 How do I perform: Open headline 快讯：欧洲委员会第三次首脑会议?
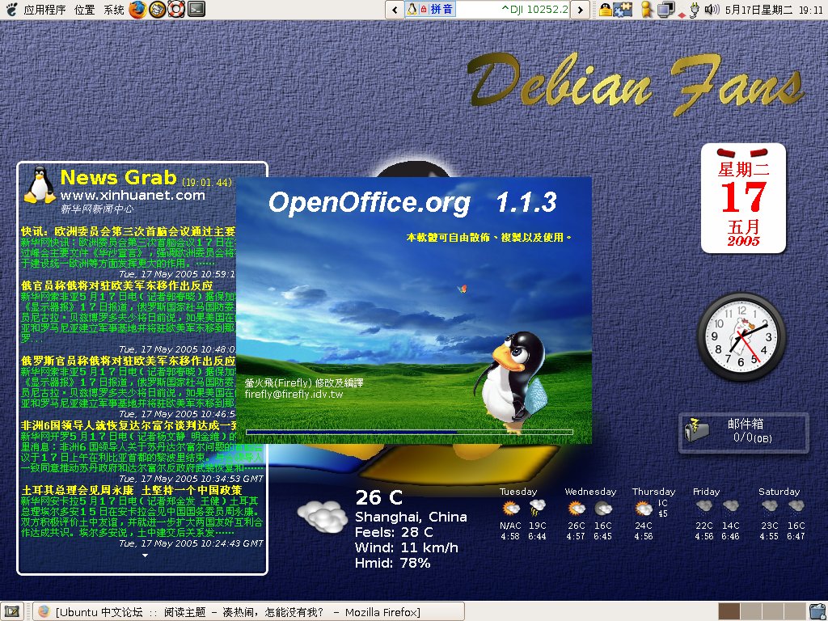pyautogui.click(x=128, y=231)
